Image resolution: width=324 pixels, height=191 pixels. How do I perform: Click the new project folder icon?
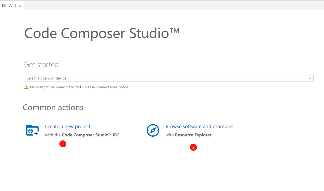(x=32, y=130)
